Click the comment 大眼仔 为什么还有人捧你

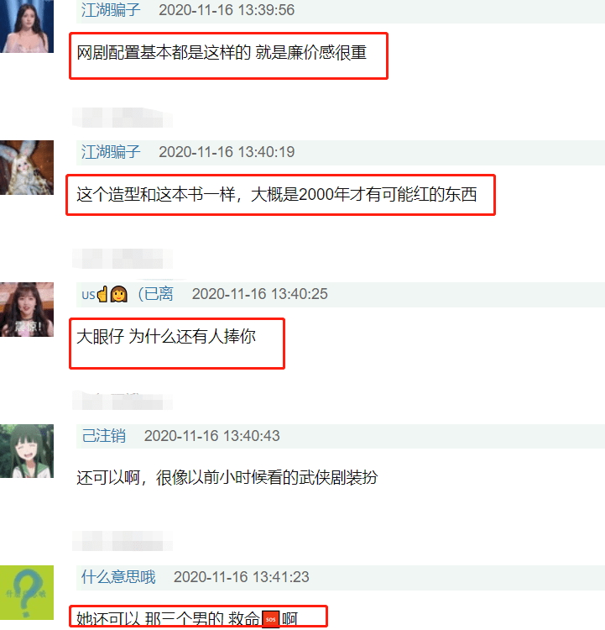pos(166,337)
